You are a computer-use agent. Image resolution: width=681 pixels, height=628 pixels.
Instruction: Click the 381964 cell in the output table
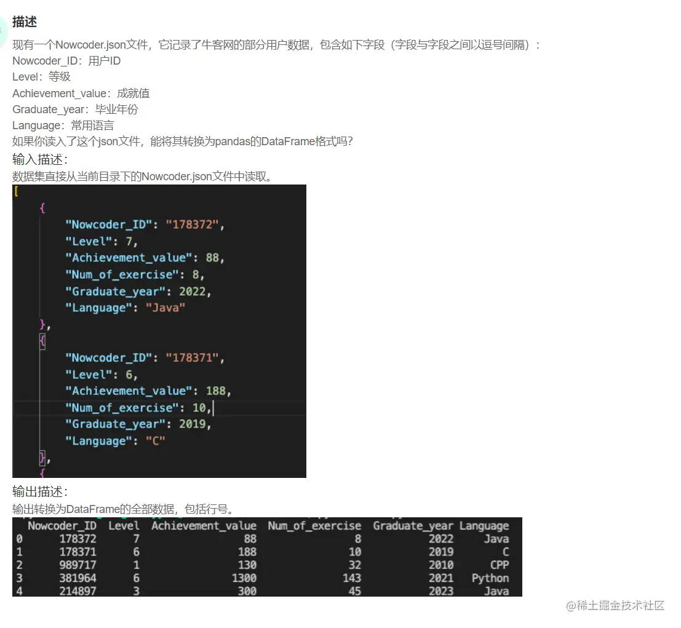pyautogui.click(x=78, y=578)
